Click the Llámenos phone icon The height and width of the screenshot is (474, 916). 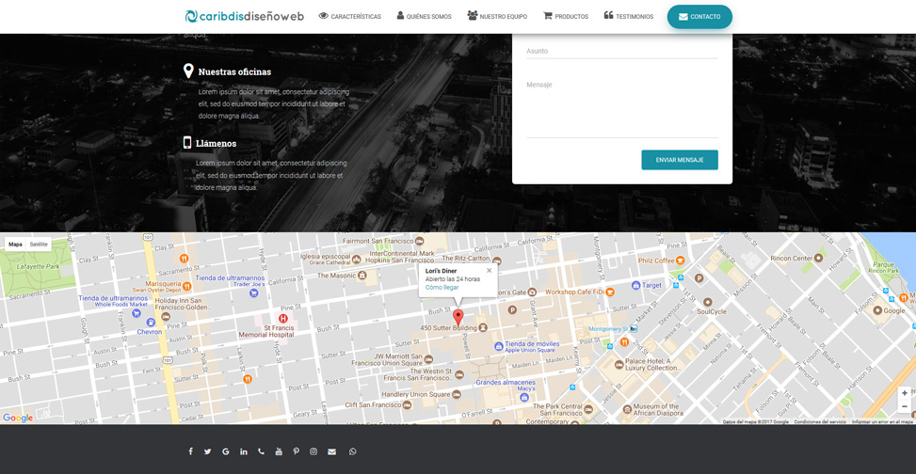click(187, 142)
